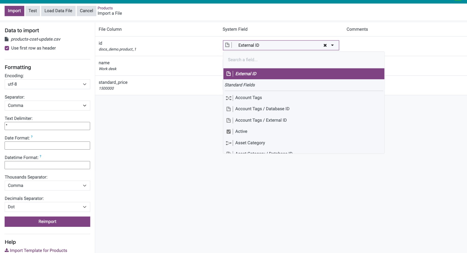Click the file icon beside products-cost-update.csv
Viewport: 467px width, 253px height.
[7, 39]
